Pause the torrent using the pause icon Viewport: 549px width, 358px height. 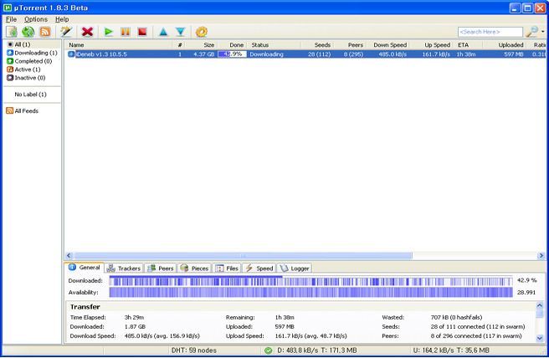click(x=126, y=32)
